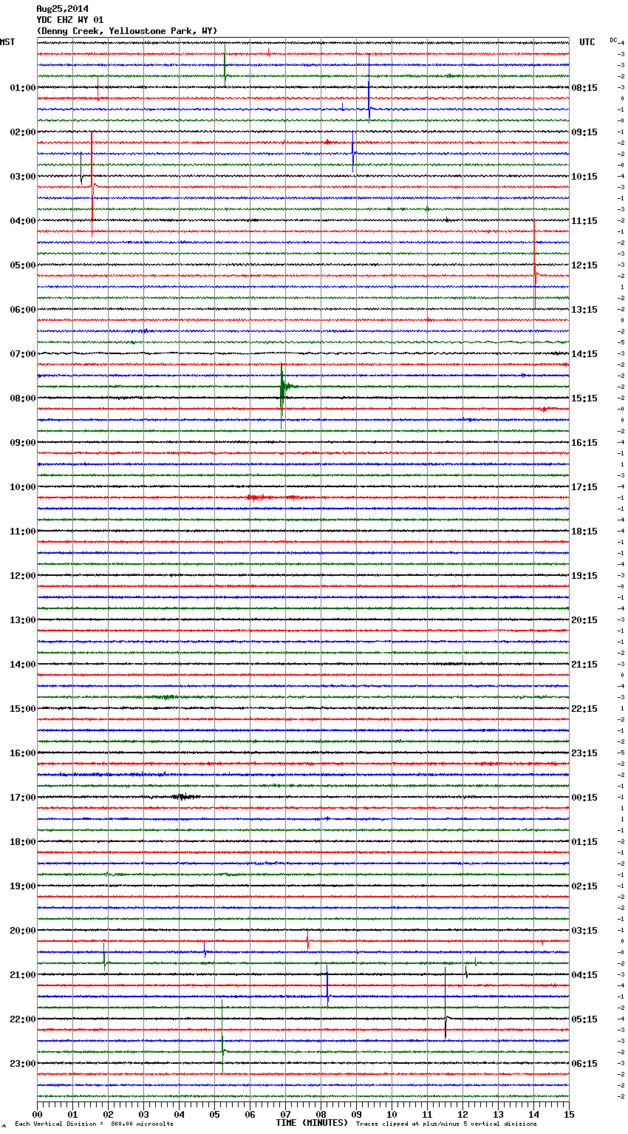
Task: Click the vertical division 800.00 microvolts note
Action: (x=94, y=1124)
